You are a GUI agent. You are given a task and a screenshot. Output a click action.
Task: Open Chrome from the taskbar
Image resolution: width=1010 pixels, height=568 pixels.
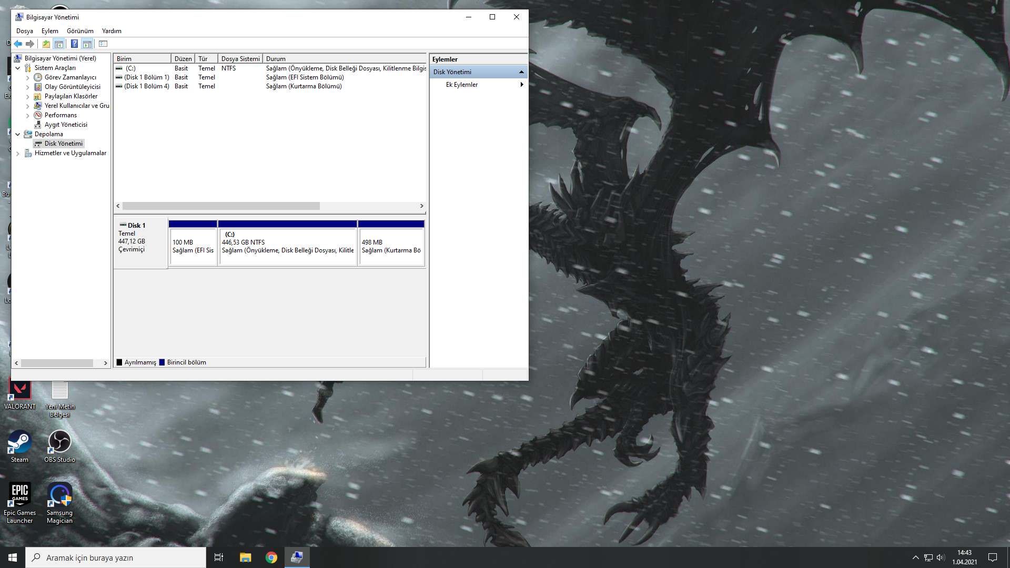(271, 557)
